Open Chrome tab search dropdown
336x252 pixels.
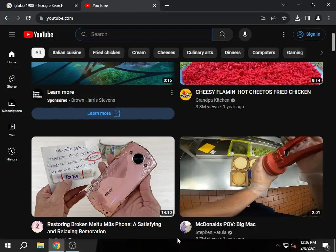283,5
